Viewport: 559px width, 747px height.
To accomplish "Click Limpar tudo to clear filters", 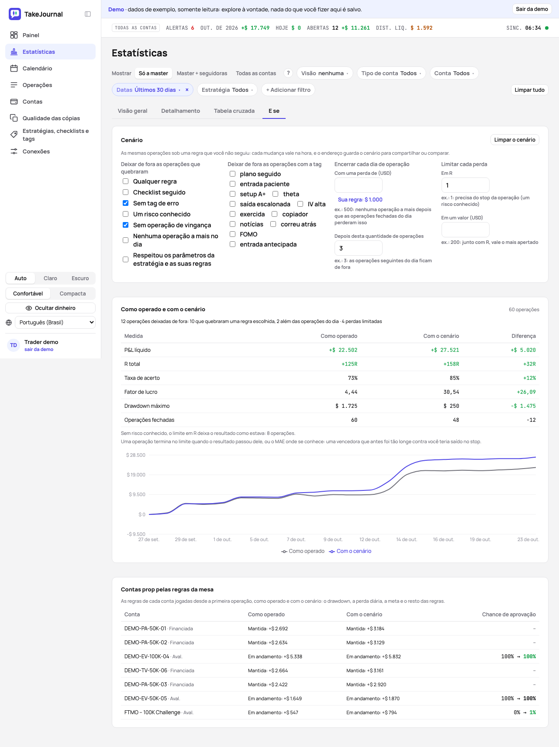I will (529, 90).
